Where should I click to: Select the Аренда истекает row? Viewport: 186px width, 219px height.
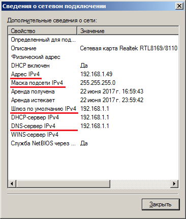tap(94, 100)
